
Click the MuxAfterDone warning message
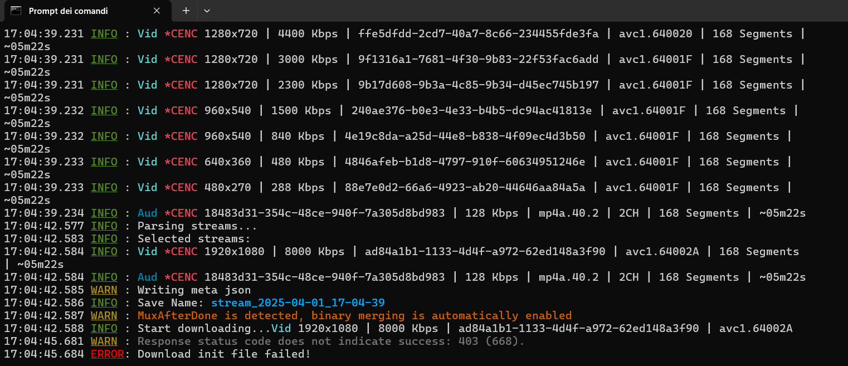[354, 315]
